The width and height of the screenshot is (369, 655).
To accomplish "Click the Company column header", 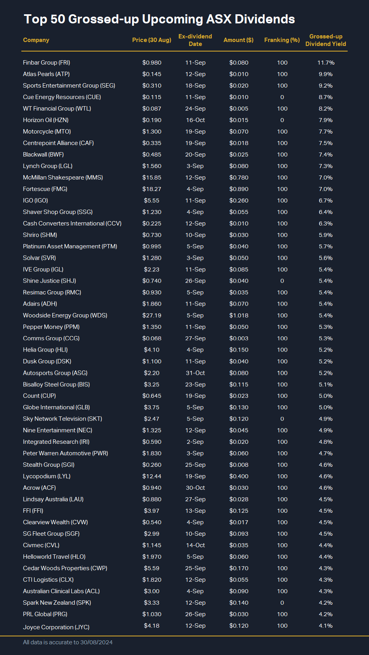I will click(36, 40).
